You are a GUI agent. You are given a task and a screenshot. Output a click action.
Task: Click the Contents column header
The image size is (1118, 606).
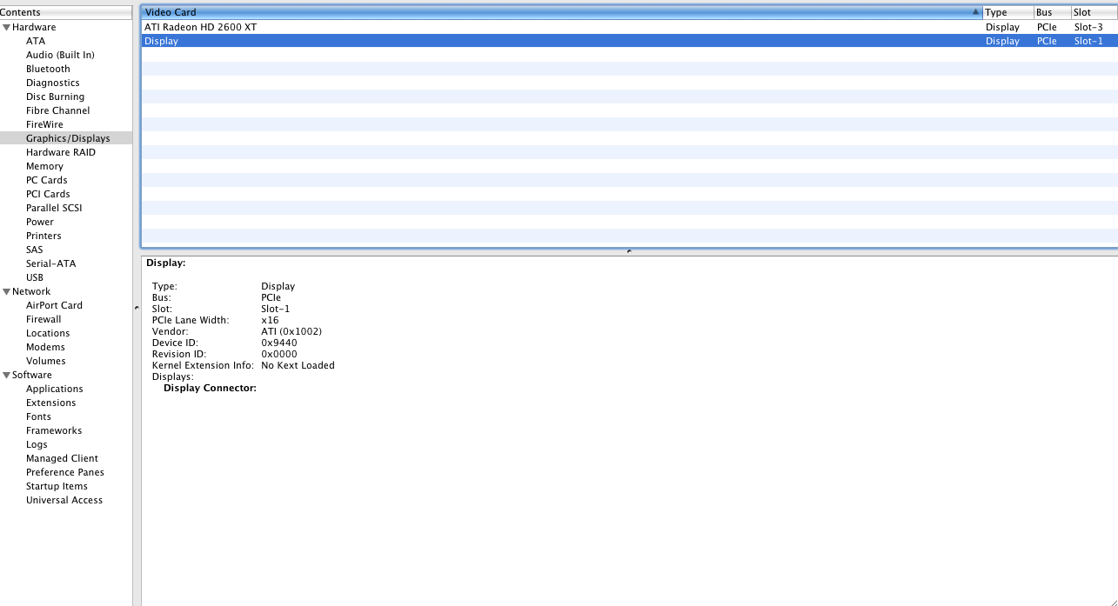pyautogui.click(x=66, y=12)
